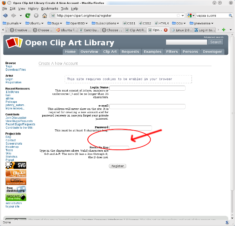Reload the page with the green refresh icon

[28, 16]
